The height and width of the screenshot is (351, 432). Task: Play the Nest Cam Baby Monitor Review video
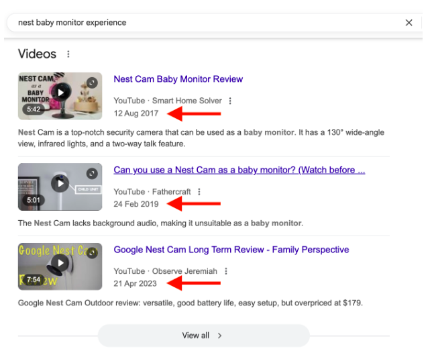click(x=60, y=92)
